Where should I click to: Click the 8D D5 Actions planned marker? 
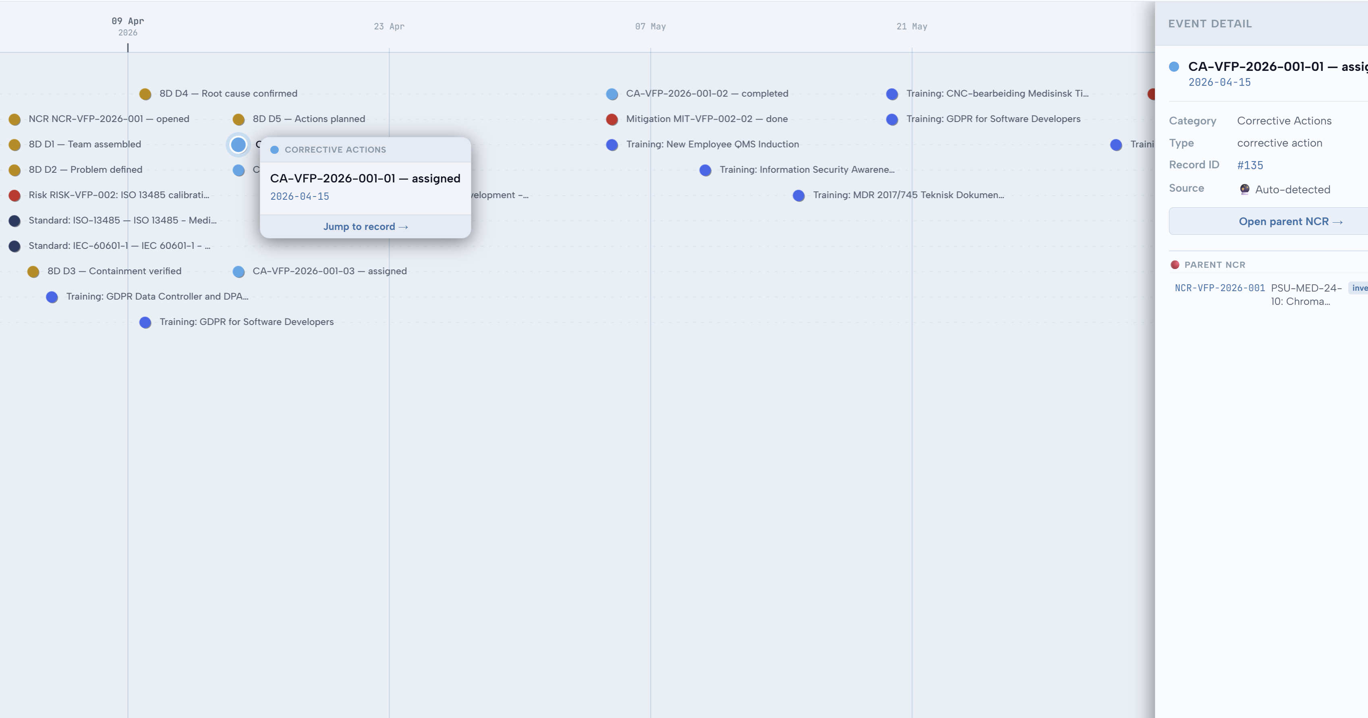click(x=238, y=120)
